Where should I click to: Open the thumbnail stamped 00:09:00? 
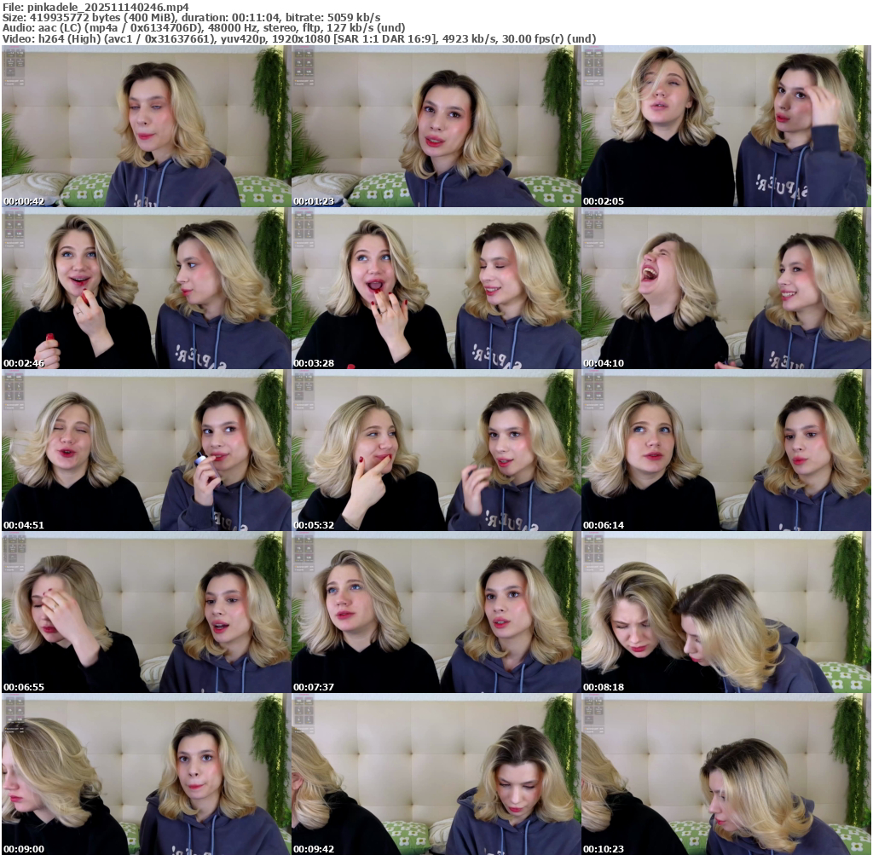point(146,774)
